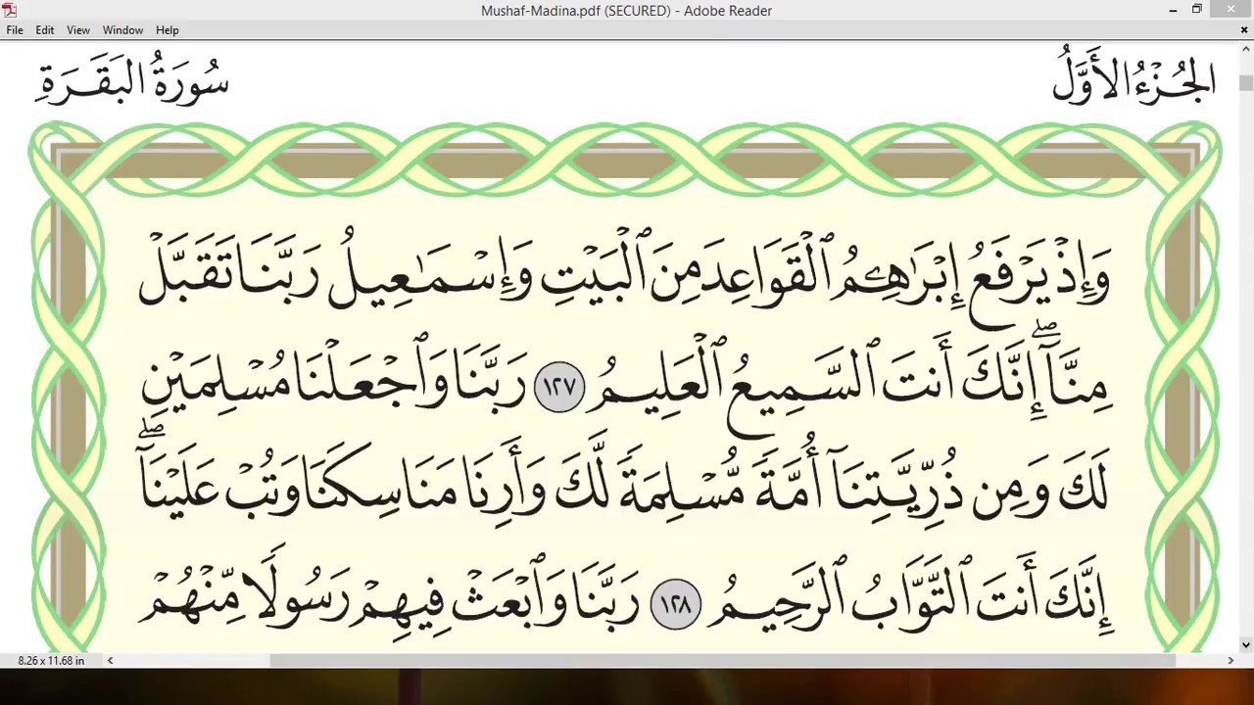The image size is (1254, 705).
Task: Open the File menu
Action: [x=15, y=30]
